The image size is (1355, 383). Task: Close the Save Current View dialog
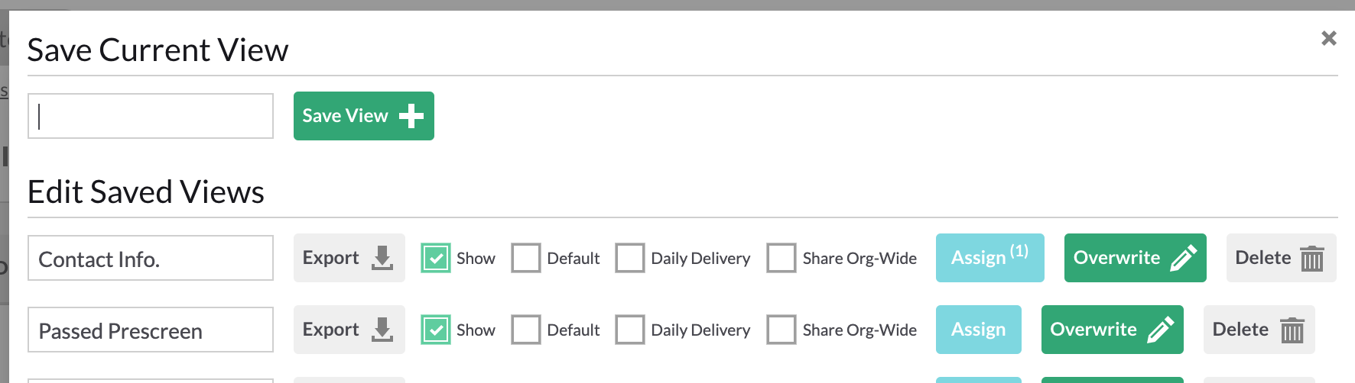[x=1329, y=38]
